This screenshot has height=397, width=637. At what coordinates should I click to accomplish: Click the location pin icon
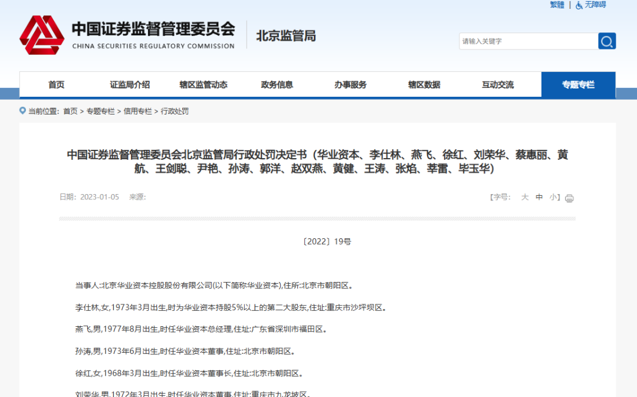coord(23,111)
